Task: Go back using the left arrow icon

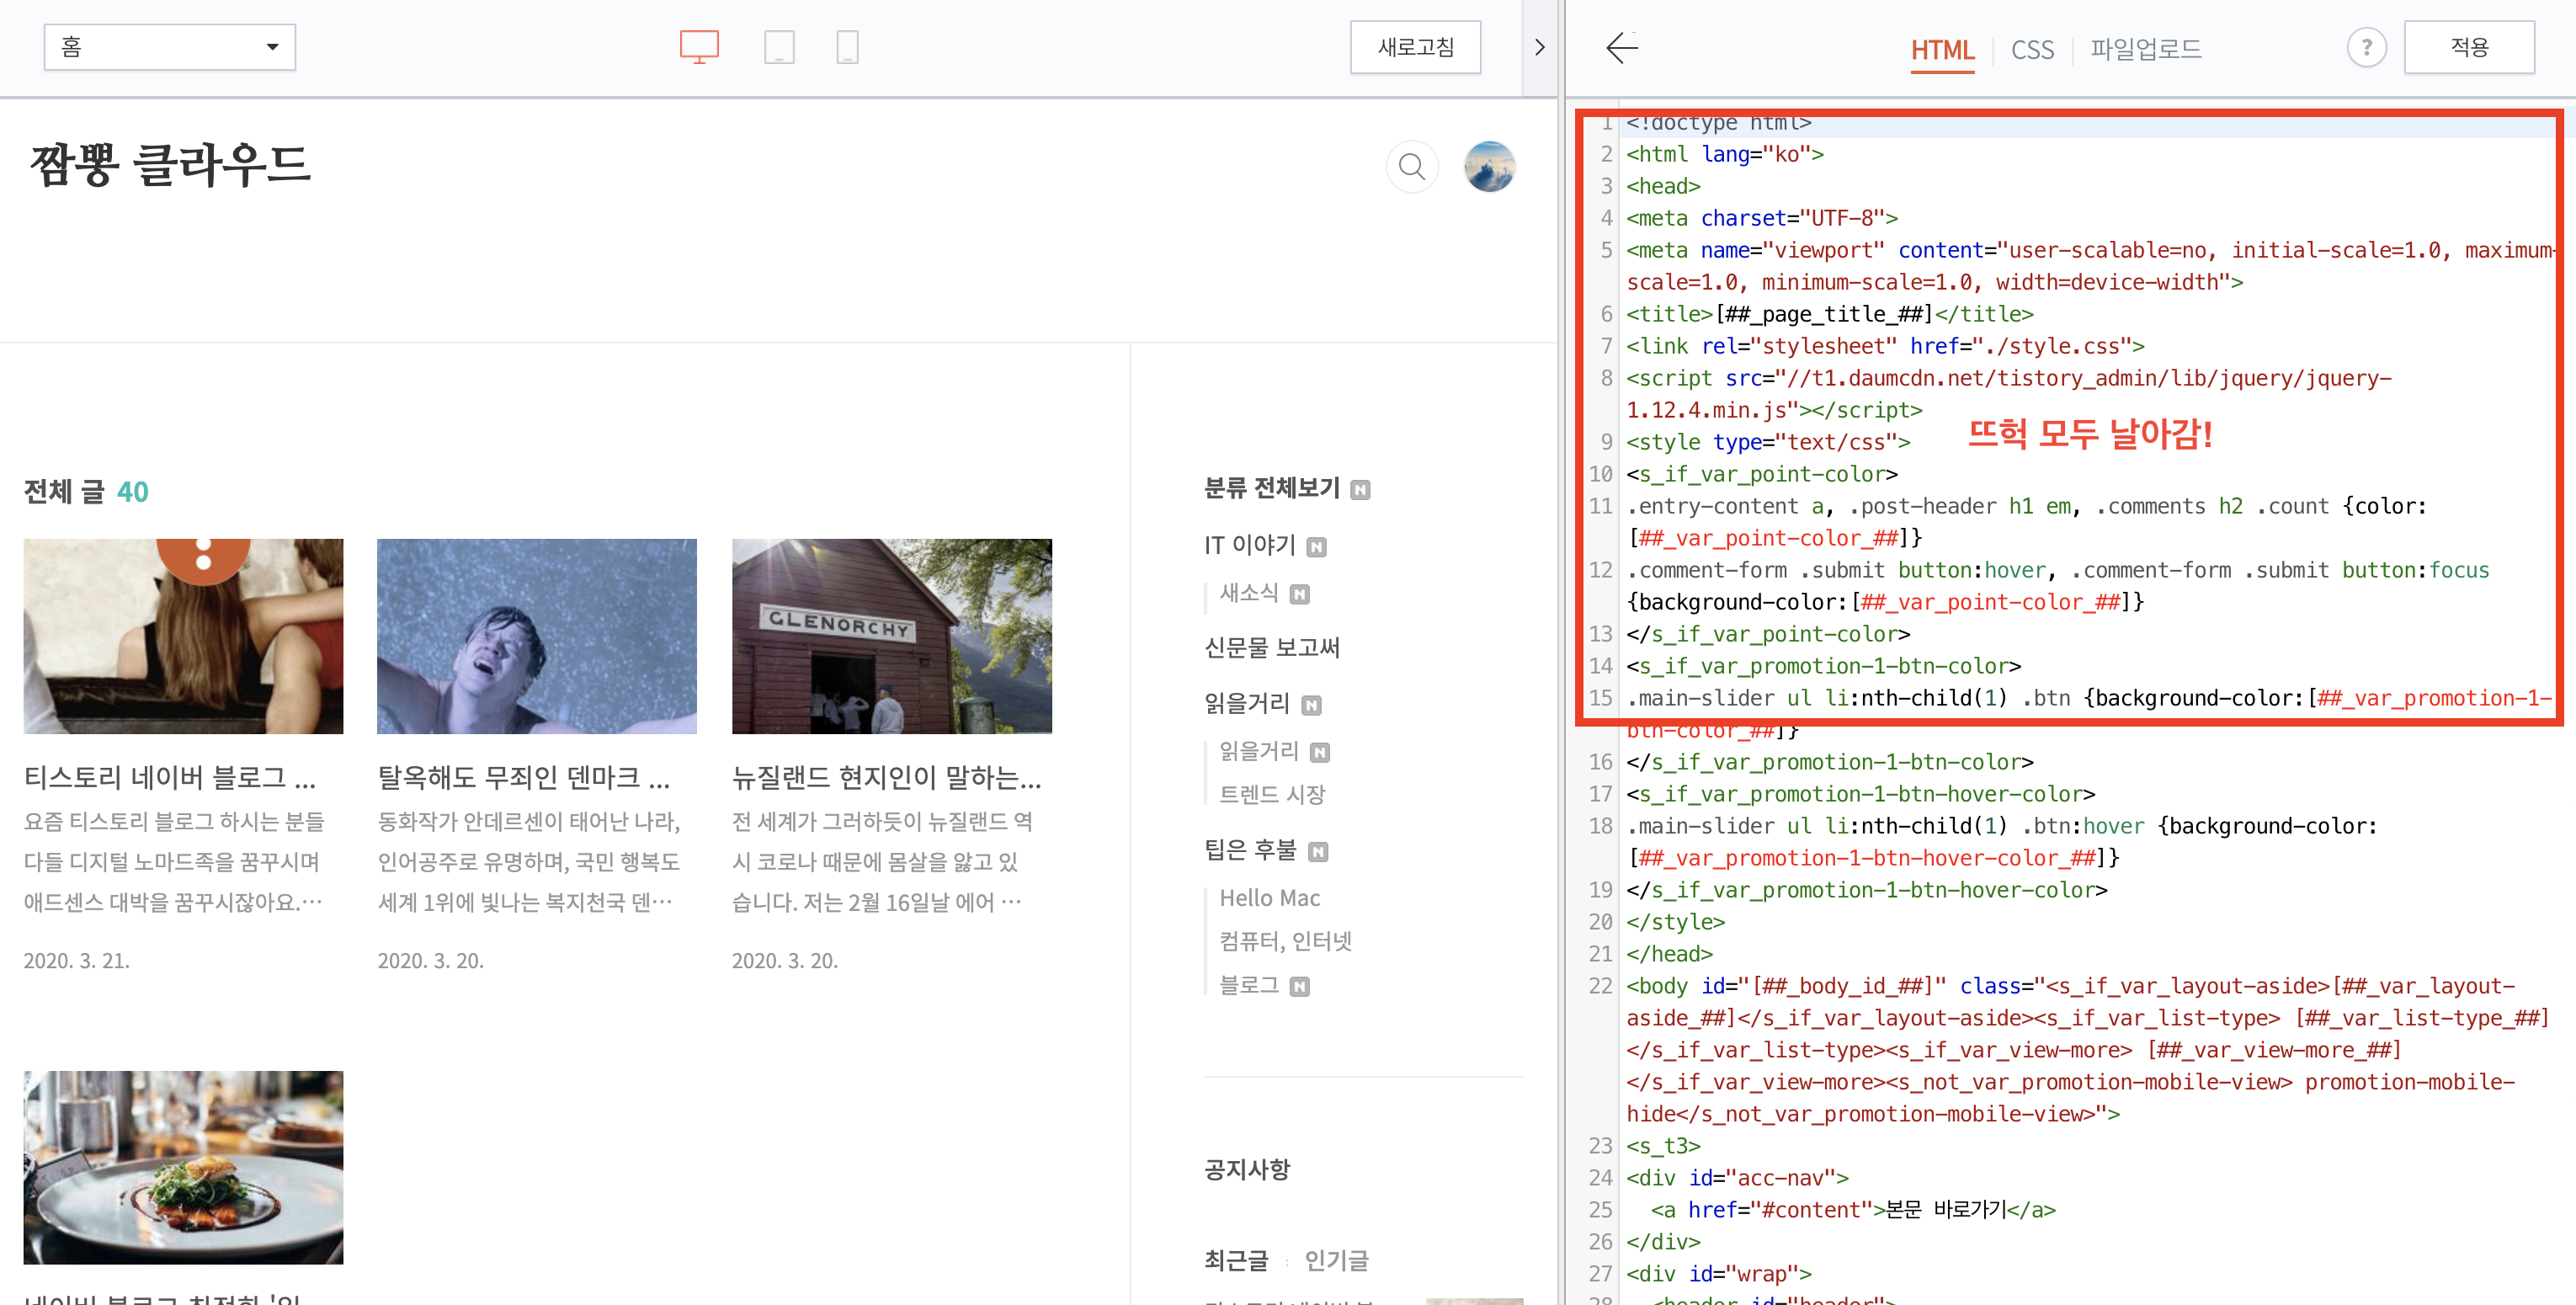Action: pyautogui.click(x=1622, y=47)
